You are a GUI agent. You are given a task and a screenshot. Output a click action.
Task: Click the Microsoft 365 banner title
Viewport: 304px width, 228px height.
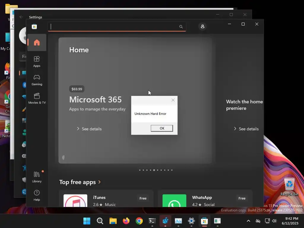[95, 100]
